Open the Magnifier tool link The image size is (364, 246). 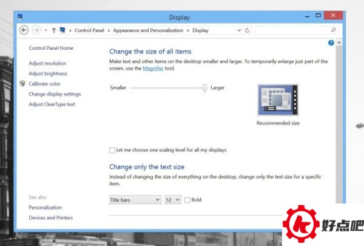coord(152,69)
